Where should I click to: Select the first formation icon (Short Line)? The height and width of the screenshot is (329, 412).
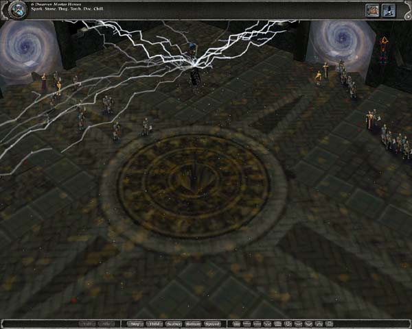pyautogui.click(x=236, y=324)
